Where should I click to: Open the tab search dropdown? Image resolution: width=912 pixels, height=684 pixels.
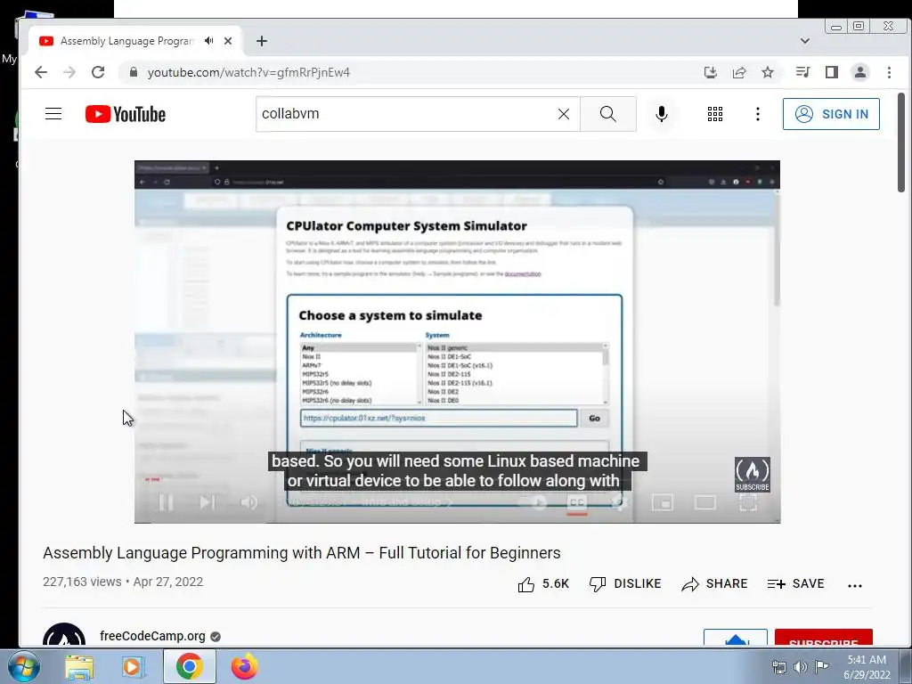click(805, 41)
